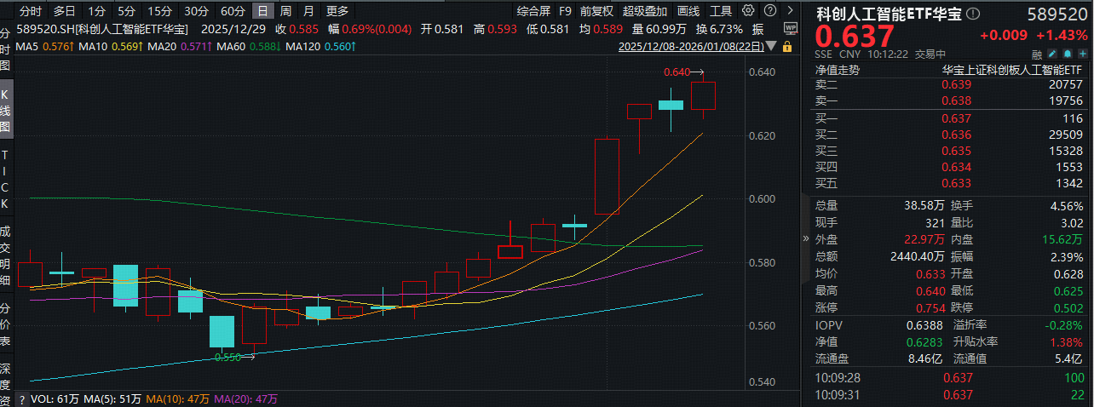Show fund info via circled exclamation icon
This screenshot has height=407, width=1094.
pyautogui.click(x=975, y=14)
